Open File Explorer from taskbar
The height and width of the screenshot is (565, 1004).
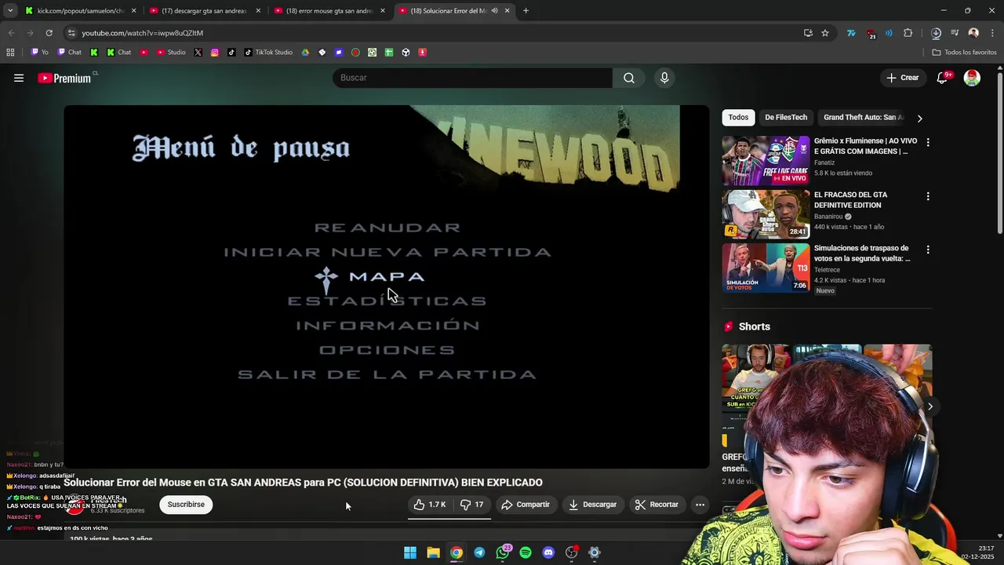tap(433, 552)
